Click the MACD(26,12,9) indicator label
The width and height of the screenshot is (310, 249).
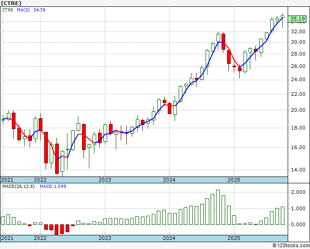pyautogui.click(x=18, y=187)
